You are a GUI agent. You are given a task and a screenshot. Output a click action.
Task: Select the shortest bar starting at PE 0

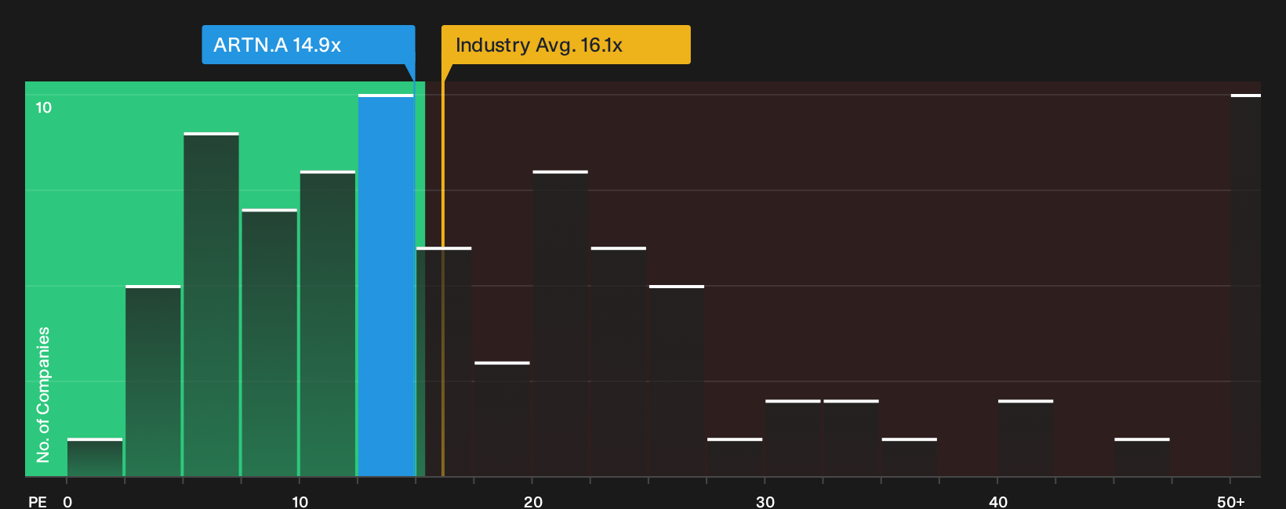click(95, 457)
